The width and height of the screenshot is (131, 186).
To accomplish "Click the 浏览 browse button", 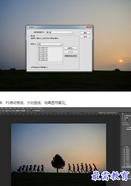I will pos(71,48).
